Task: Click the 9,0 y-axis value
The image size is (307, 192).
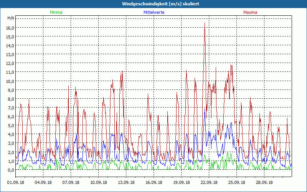Action: pyautogui.click(x=11, y=90)
